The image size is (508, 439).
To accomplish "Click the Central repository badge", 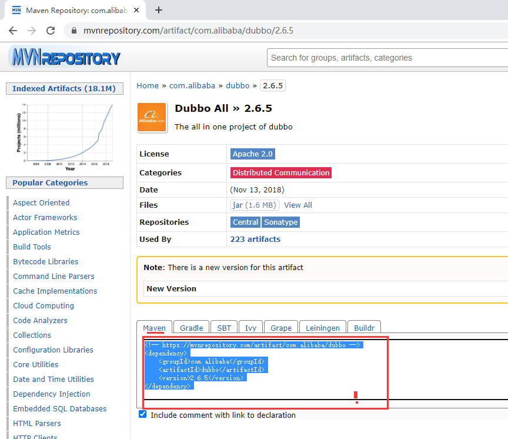I will [x=246, y=222].
